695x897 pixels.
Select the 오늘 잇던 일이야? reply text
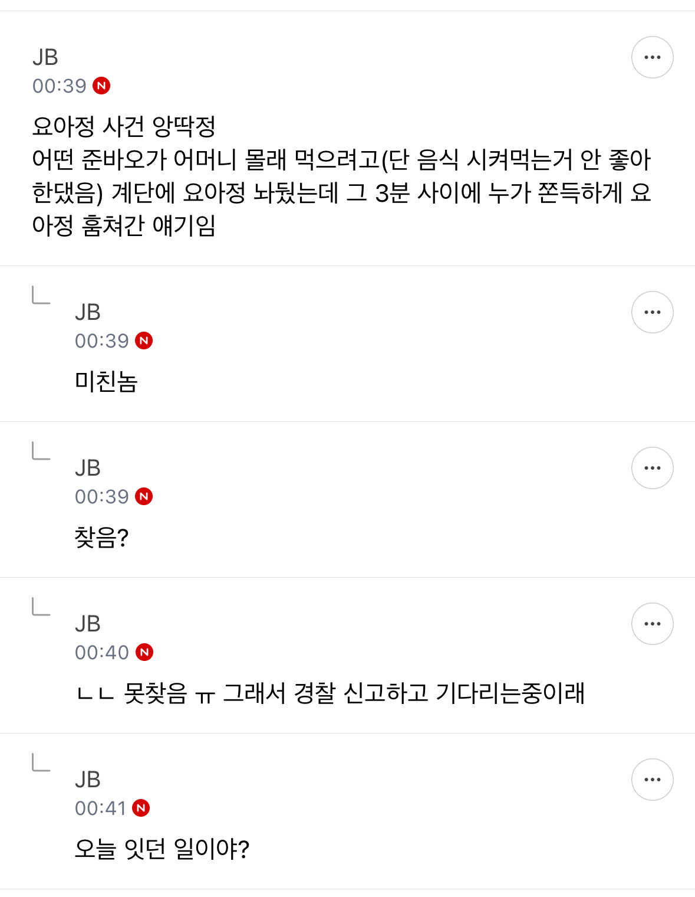point(162,849)
